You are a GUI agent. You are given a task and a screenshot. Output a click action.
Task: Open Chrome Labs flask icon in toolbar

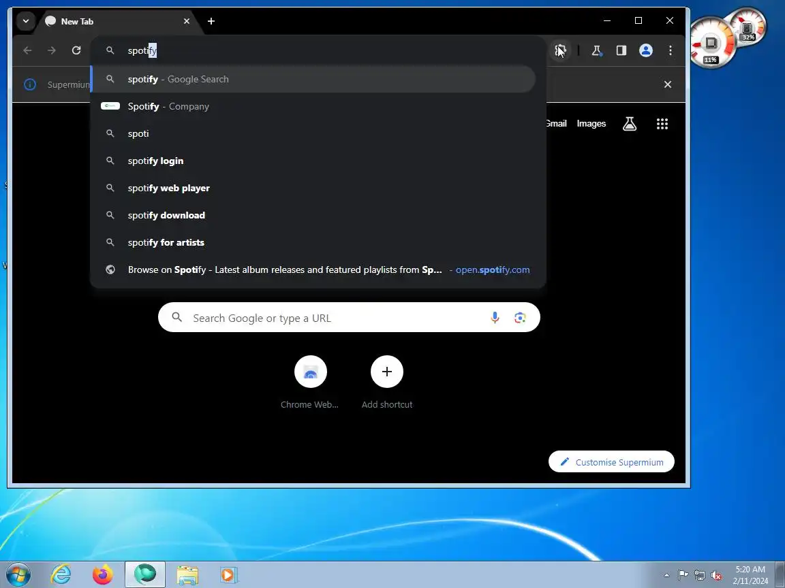(x=596, y=50)
